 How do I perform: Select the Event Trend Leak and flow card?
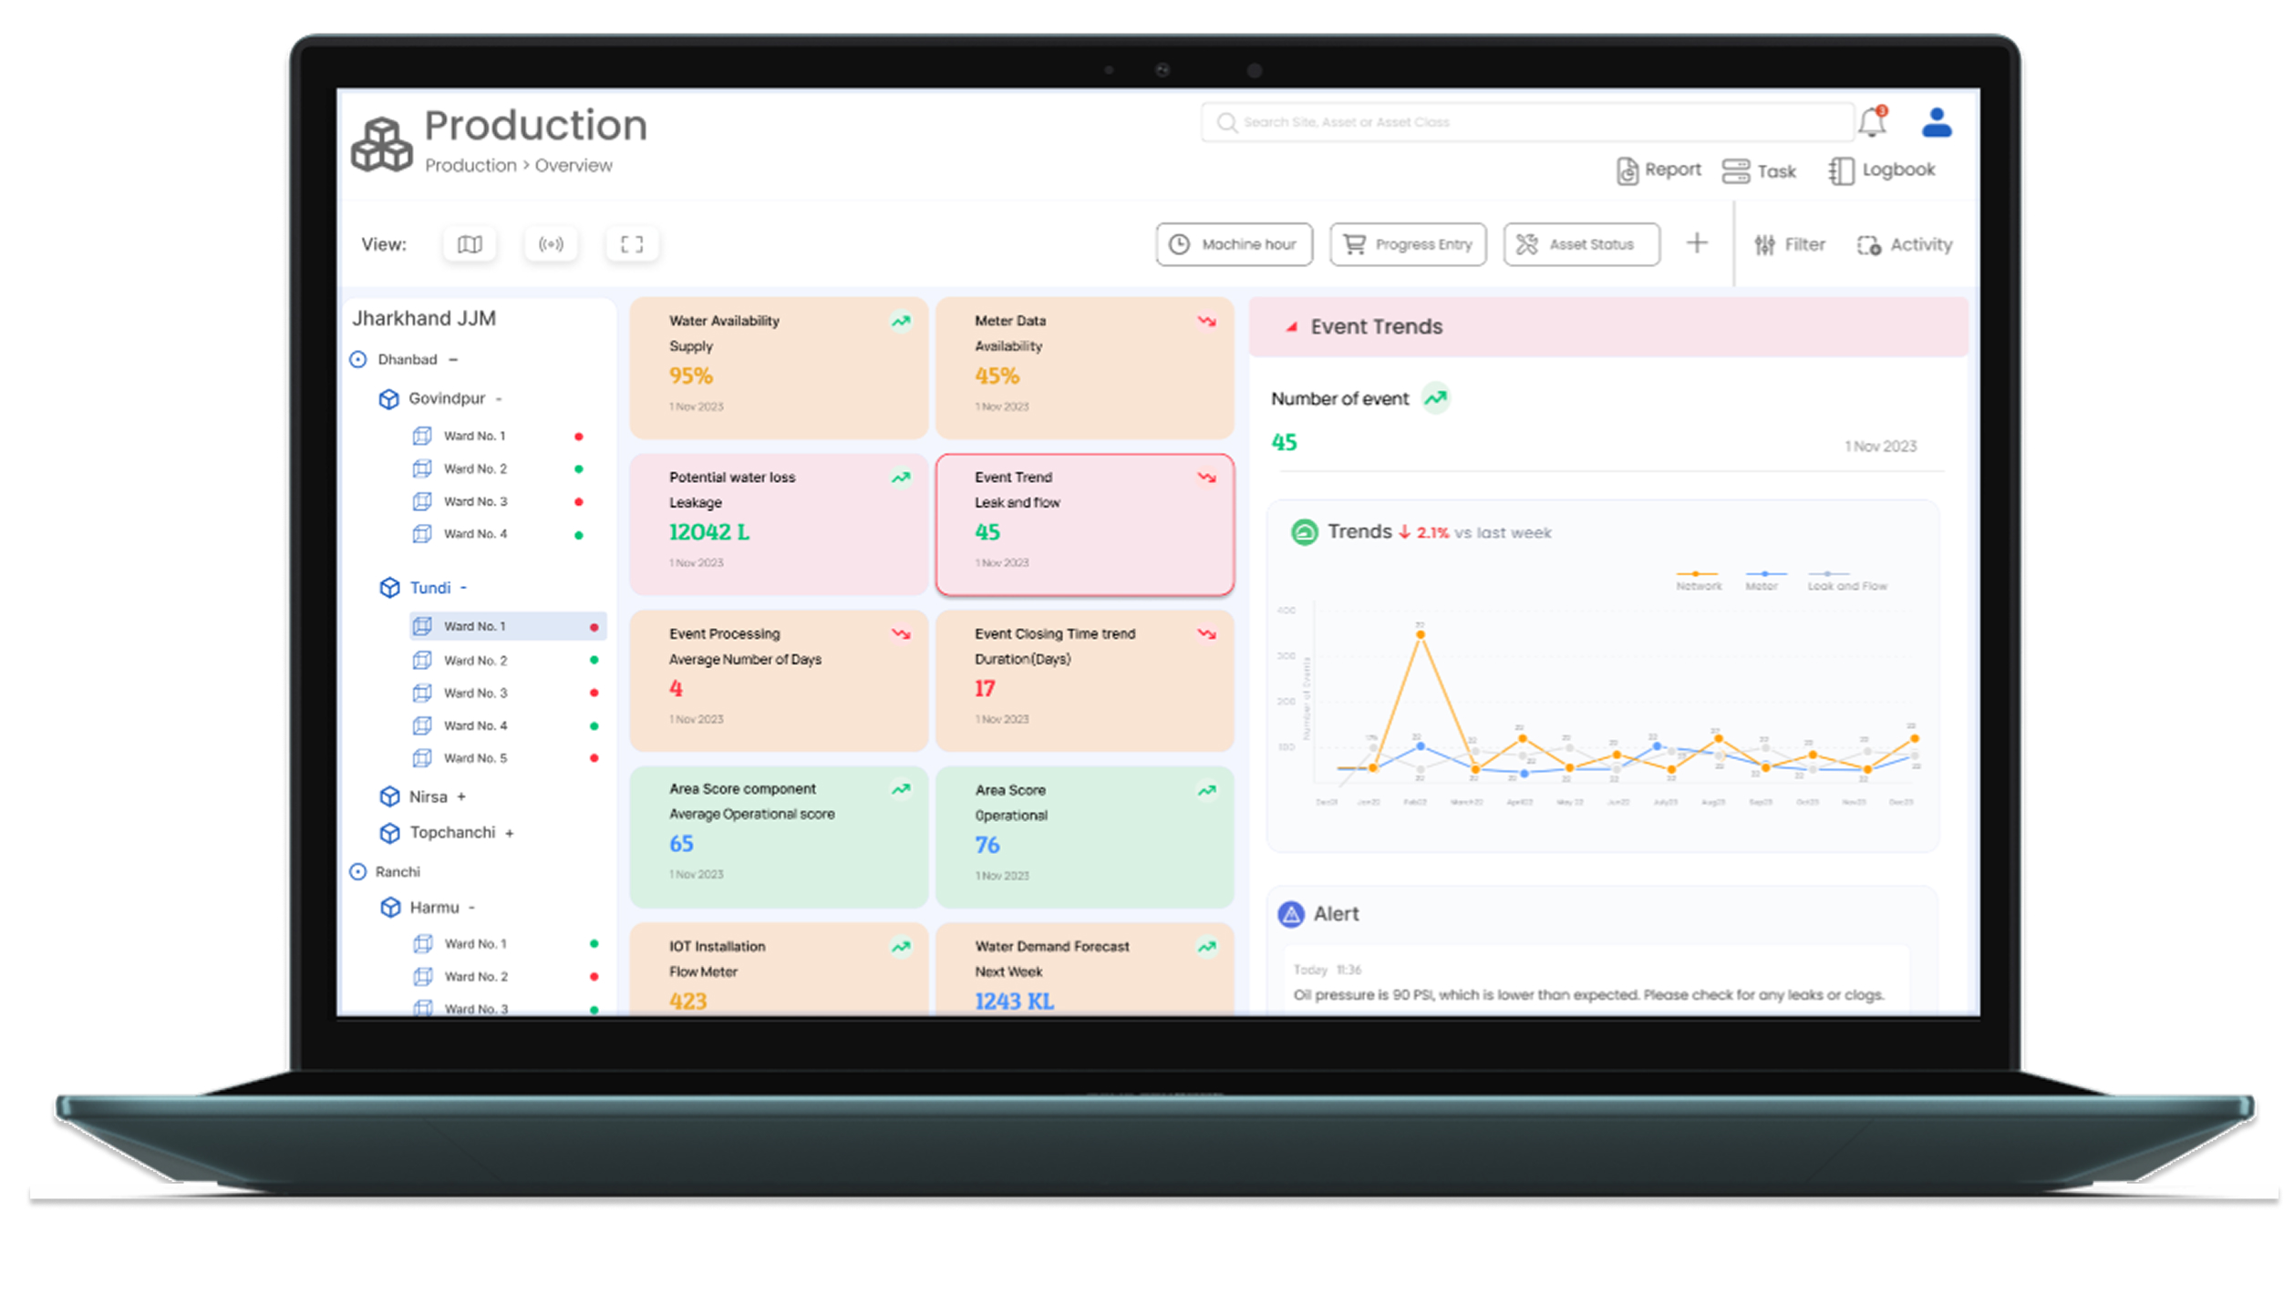1084,525
